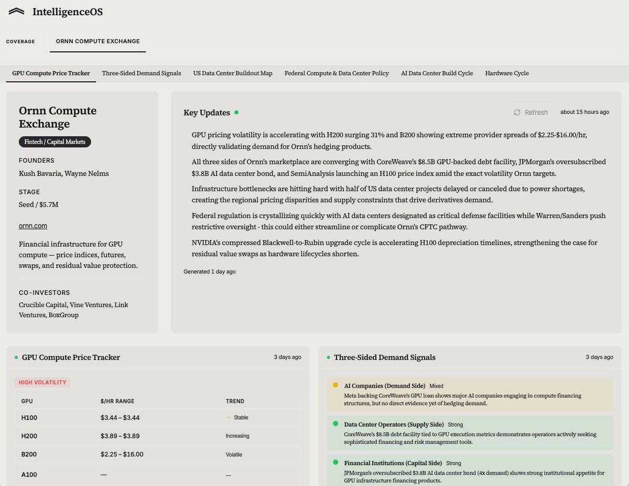Click the TREND column header

(235, 401)
